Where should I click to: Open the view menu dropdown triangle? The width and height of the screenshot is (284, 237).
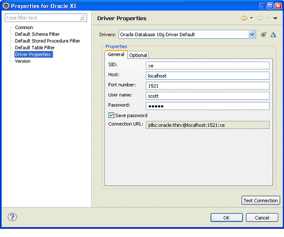[275, 18]
